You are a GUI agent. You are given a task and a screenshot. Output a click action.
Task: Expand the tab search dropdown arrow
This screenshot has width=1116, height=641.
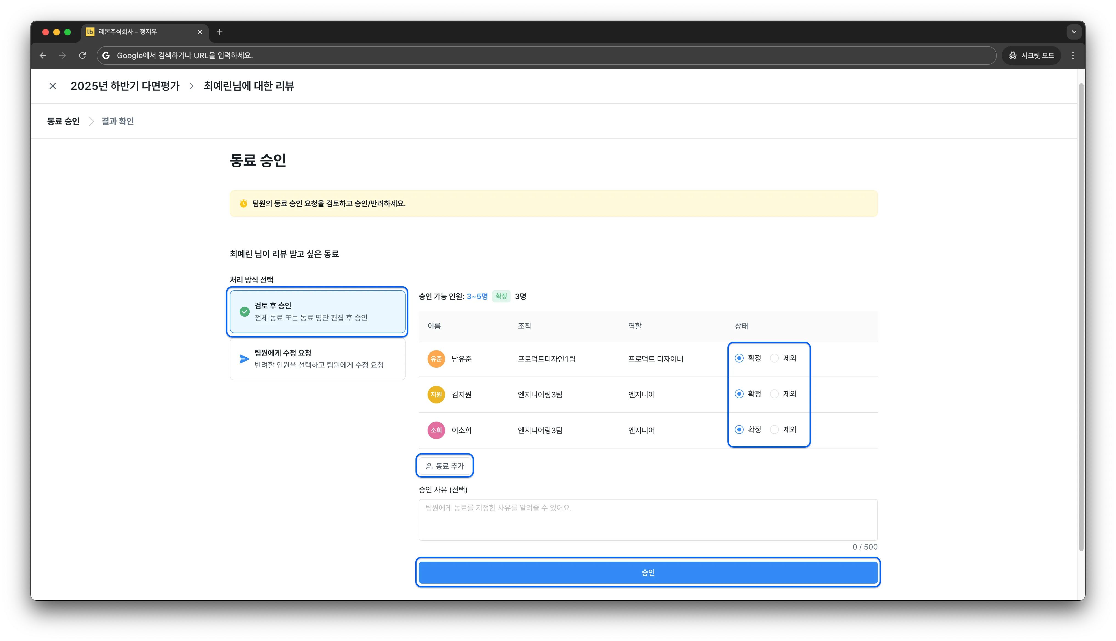coord(1074,32)
